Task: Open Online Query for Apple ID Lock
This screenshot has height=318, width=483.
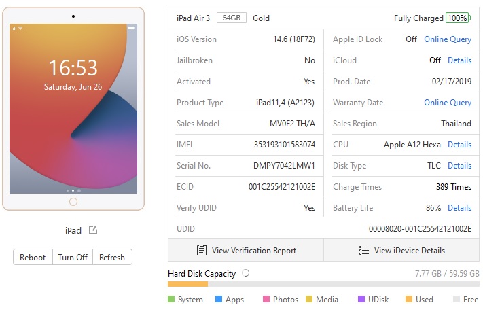Action: [448, 39]
